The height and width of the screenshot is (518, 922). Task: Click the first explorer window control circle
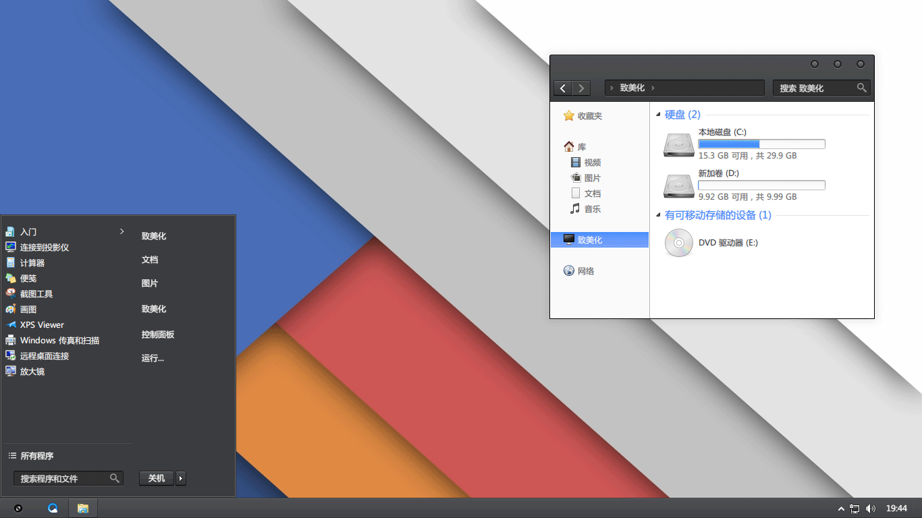pyautogui.click(x=815, y=64)
